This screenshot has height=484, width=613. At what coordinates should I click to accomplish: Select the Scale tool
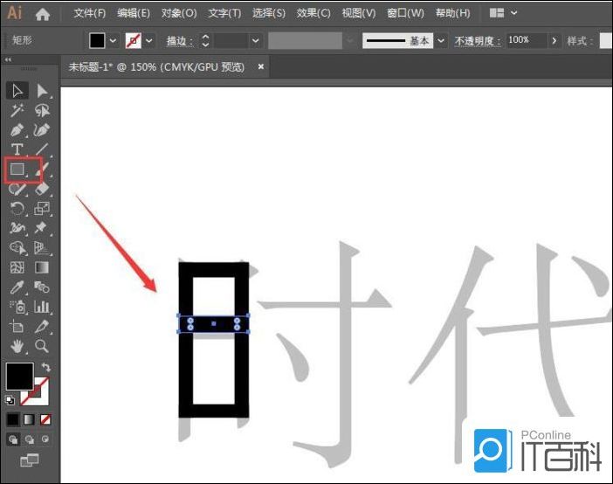[42, 209]
